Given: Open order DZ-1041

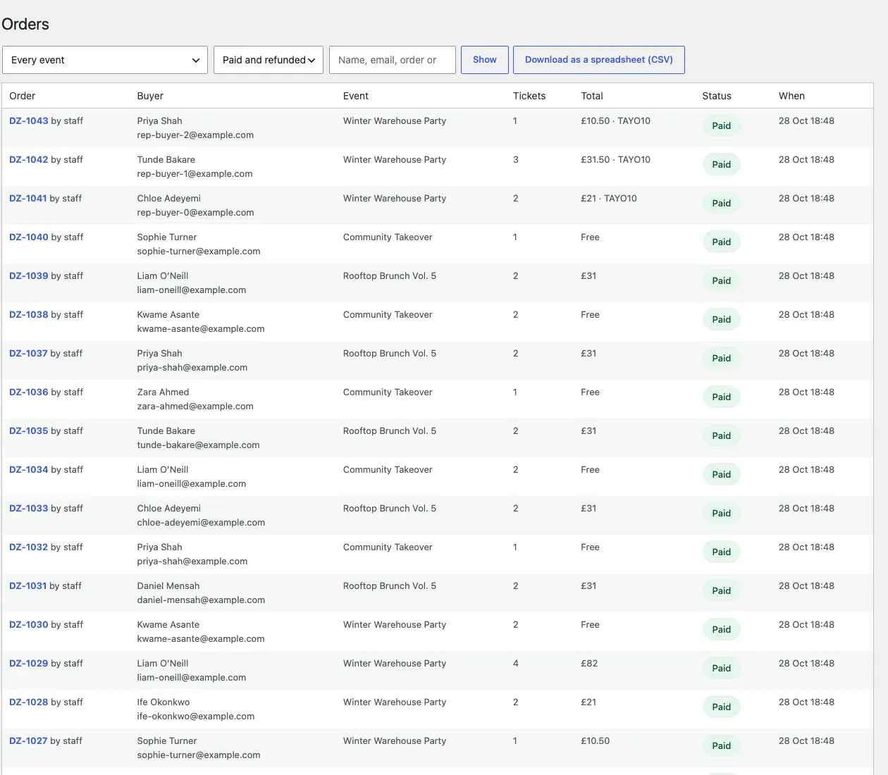Looking at the screenshot, I should pyautogui.click(x=28, y=199).
